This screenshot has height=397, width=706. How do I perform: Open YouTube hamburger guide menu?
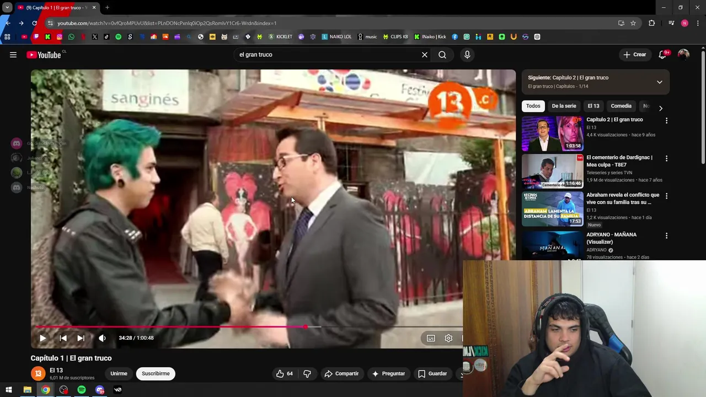pyautogui.click(x=13, y=55)
